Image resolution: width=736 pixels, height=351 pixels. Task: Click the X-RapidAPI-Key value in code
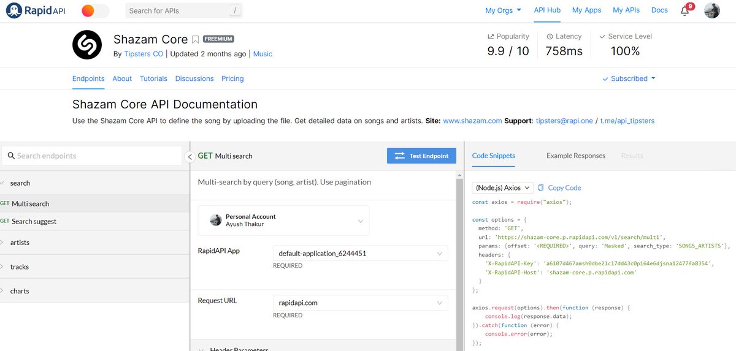[x=628, y=263]
